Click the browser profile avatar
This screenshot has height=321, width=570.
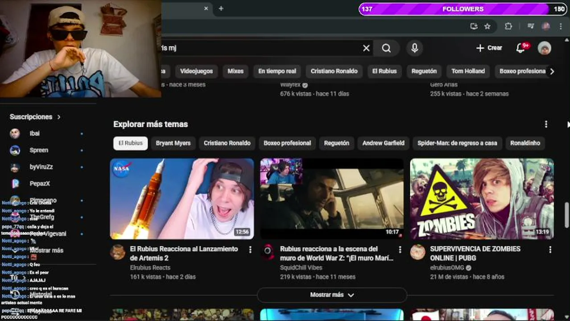546,26
